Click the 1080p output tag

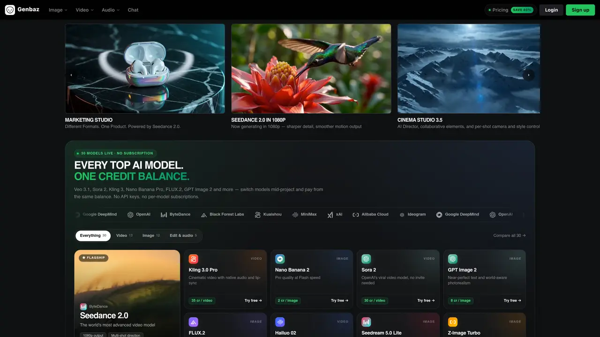[x=93, y=335]
